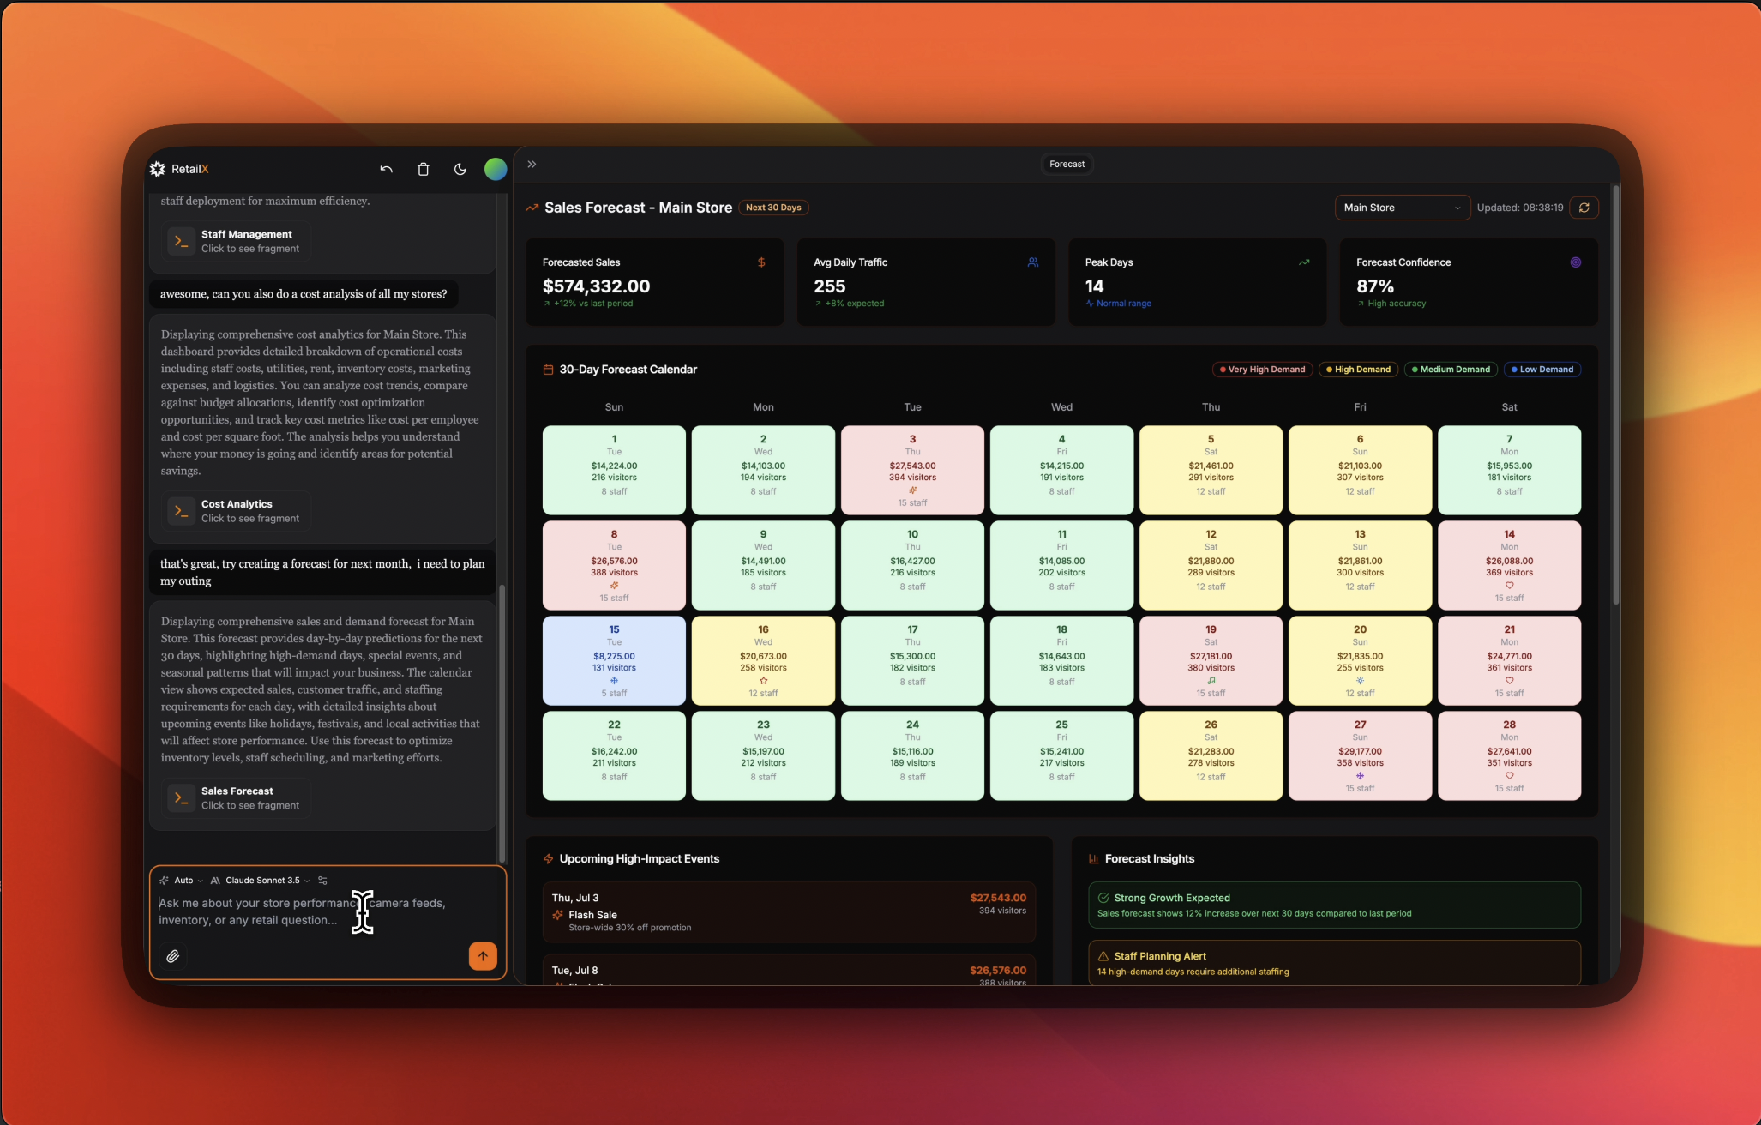Click the trash icon to clear the chat
This screenshot has height=1125, width=1761.
(423, 170)
